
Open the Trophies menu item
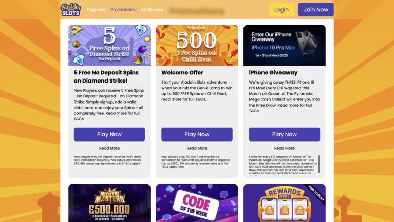pyautogui.click(x=96, y=10)
